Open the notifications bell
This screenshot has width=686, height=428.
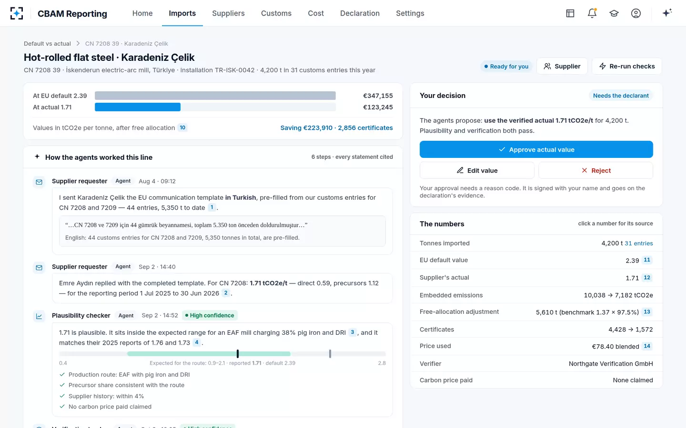pos(592,13)
